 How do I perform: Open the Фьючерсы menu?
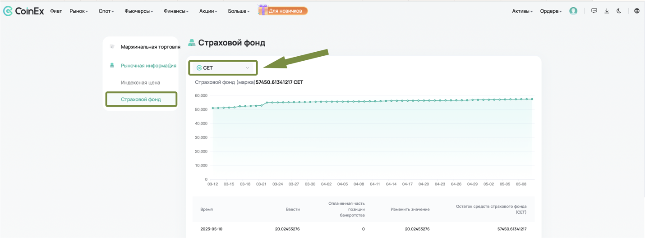139,11
